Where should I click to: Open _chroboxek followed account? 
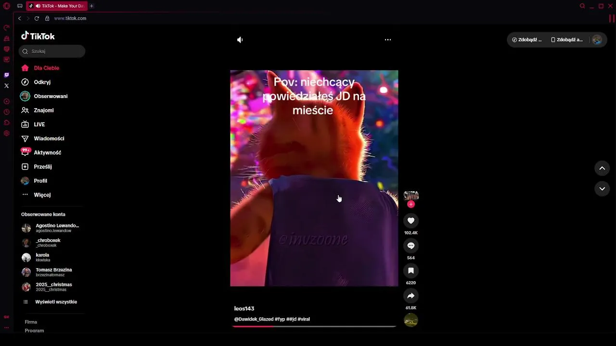click(42, 243)
